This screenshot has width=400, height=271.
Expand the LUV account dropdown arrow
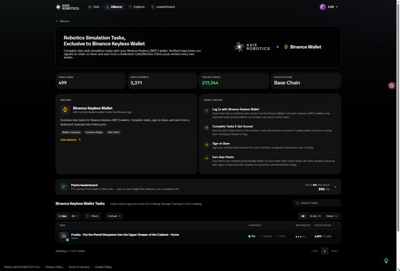pyautogui.click(x=336, y=7)
